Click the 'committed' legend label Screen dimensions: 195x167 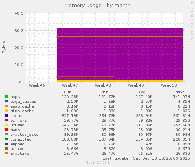tap(21, 139)
